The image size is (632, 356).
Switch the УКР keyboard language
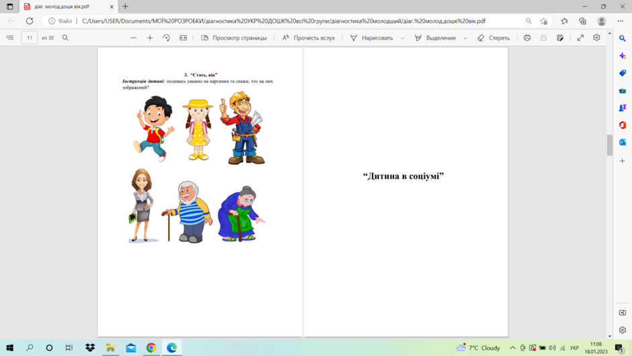coord(574,348)
